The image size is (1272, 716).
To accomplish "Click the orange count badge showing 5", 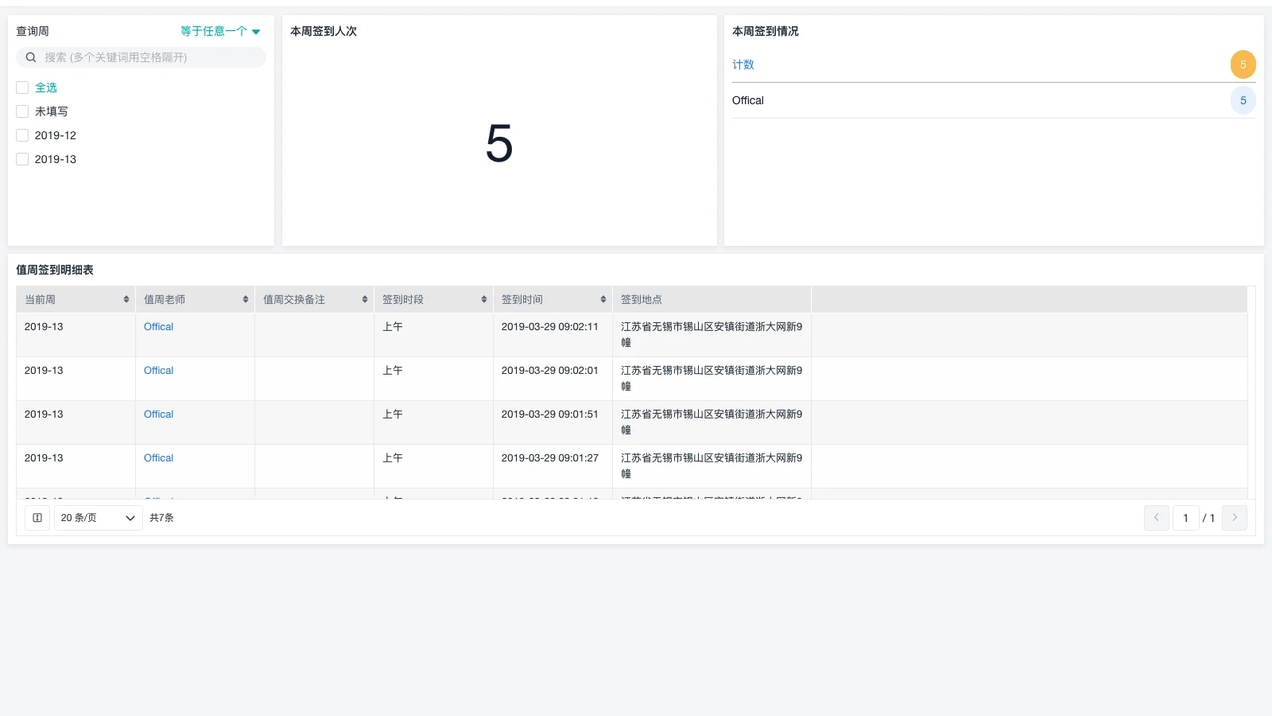I will [x=1243, y=64].
